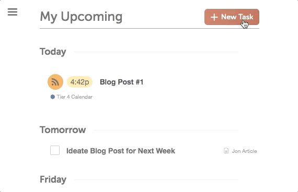Open the Blog Post #1 task
The height and width of the screenshot is (192, 298).
coord(122,82)
